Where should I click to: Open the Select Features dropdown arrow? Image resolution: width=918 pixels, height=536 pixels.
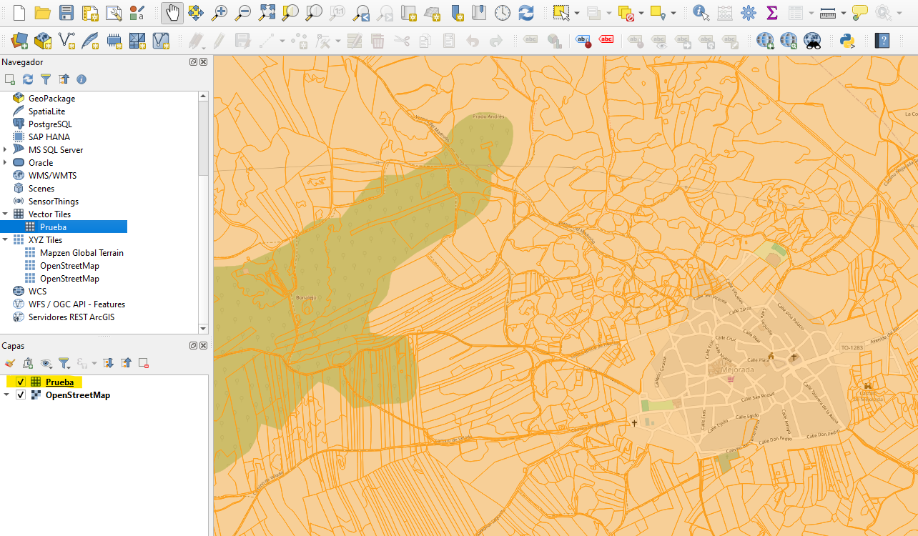click(577, 12)
